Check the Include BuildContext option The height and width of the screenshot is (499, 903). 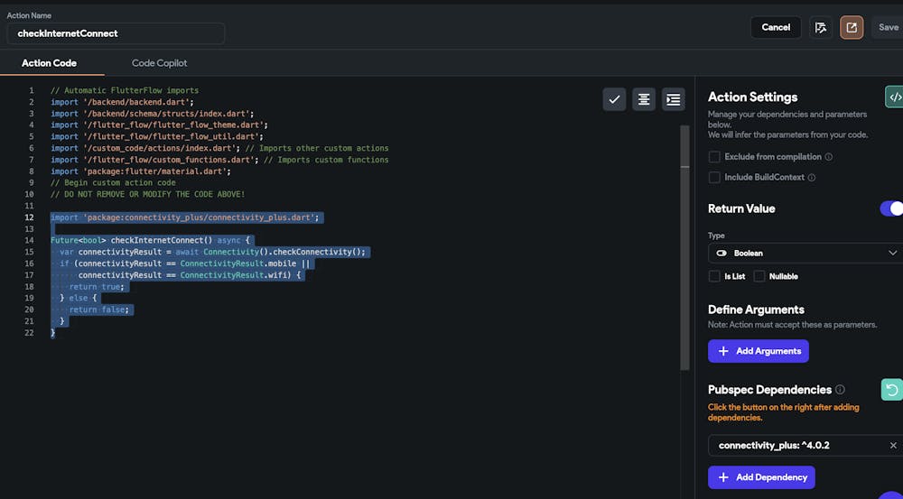click(x=714, y=178)
